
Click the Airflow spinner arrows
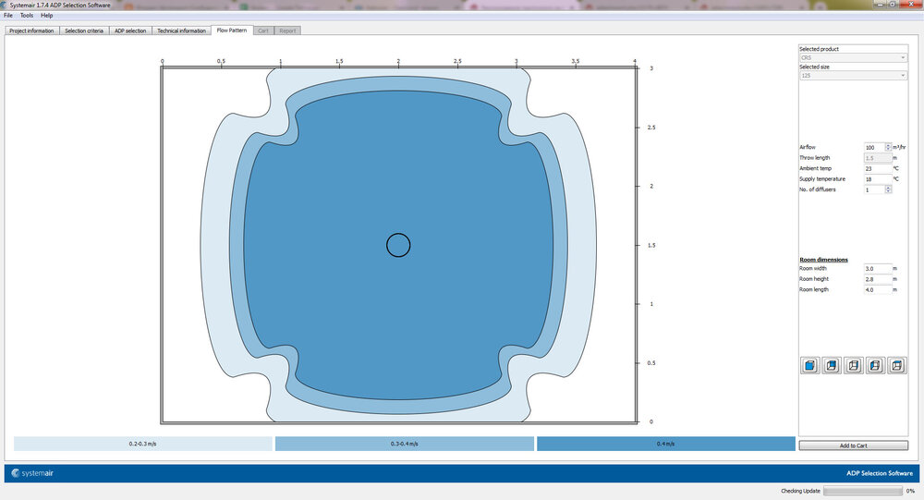(x=888, y=148)
